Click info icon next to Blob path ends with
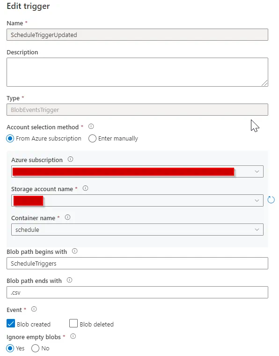This screenshot has height=356, width=279. pos(69,280)
